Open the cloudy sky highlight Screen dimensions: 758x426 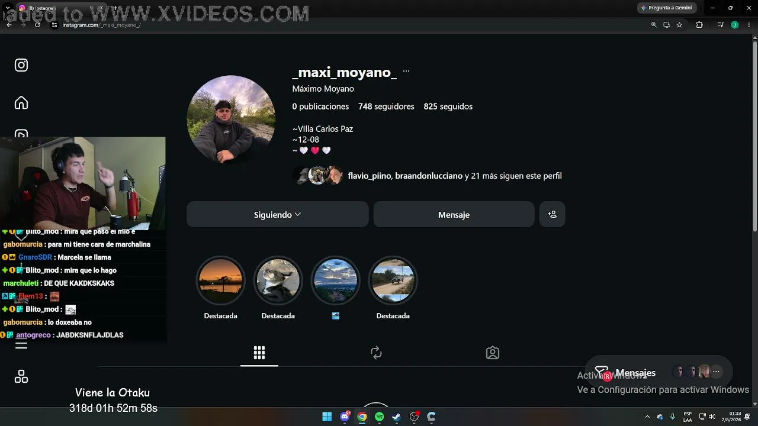pos(335,280)
